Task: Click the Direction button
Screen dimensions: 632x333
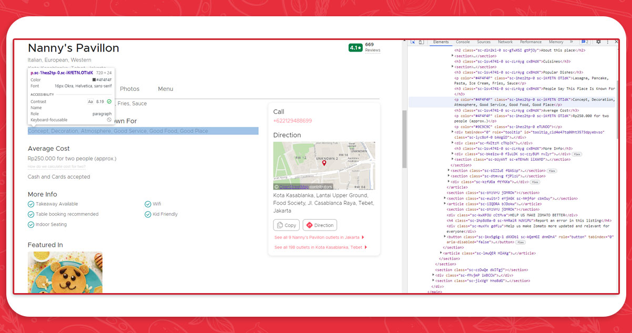Action: point(320,225)
